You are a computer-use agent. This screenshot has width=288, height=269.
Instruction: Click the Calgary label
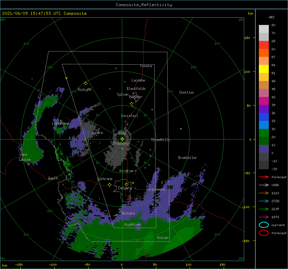[125, 188]
